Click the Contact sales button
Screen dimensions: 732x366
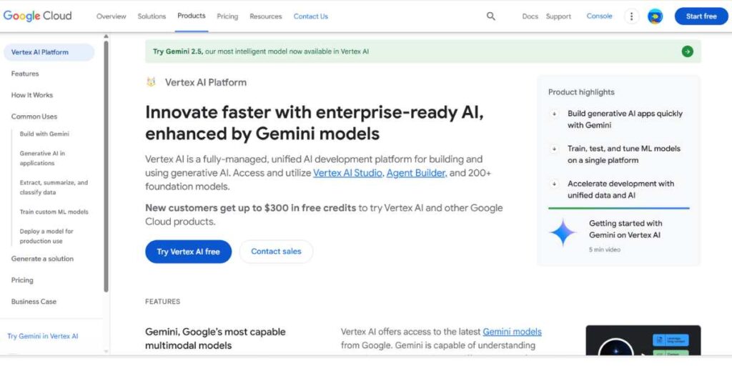[x=276, y=252]
